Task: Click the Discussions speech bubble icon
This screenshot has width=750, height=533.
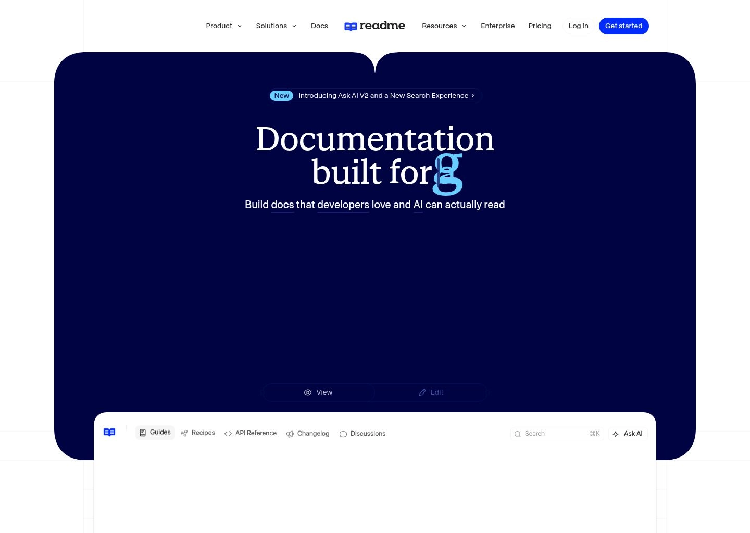Action: tap(343, 434)
